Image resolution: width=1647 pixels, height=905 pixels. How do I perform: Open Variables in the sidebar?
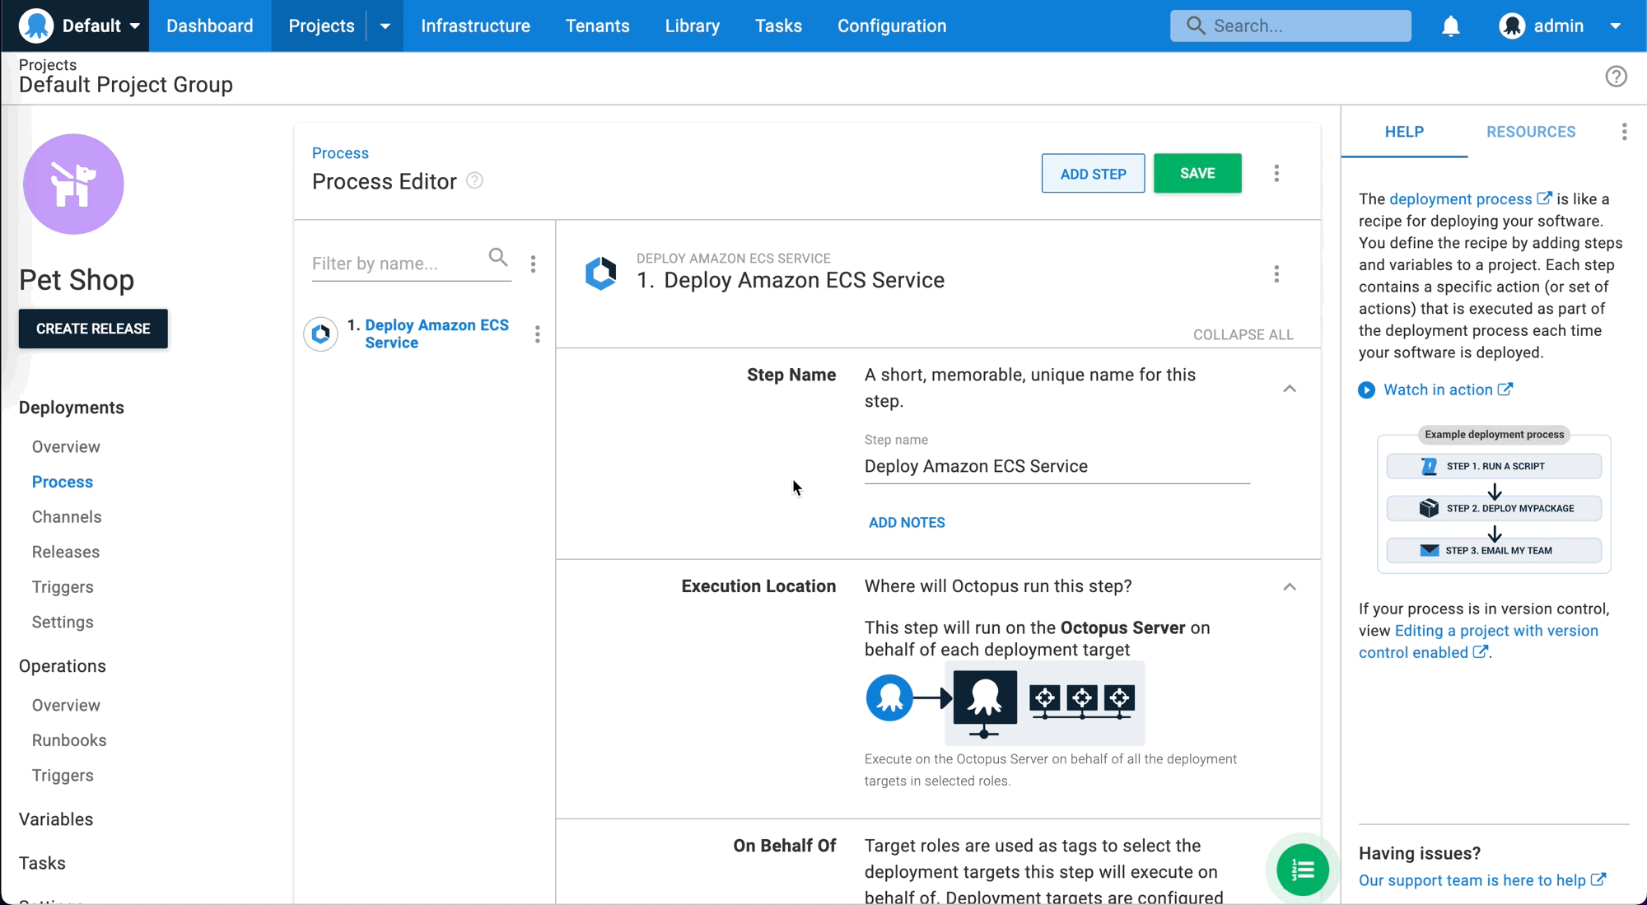click(56, 819)
